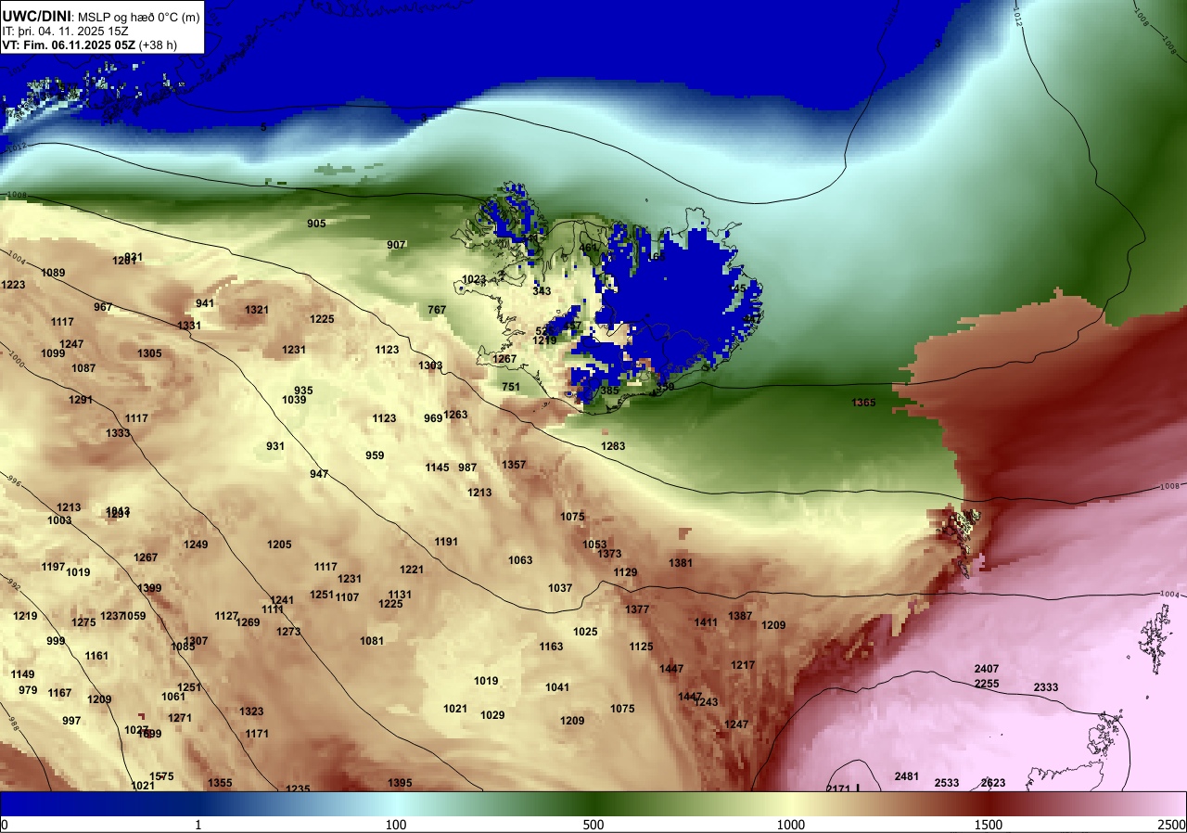
Task: Click the freezing-level value 905
Action: click(x=316, y=224)
